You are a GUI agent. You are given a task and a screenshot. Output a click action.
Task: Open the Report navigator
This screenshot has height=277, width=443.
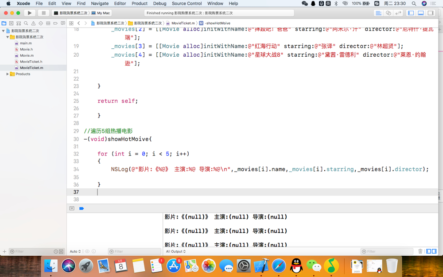click(63, 23)
